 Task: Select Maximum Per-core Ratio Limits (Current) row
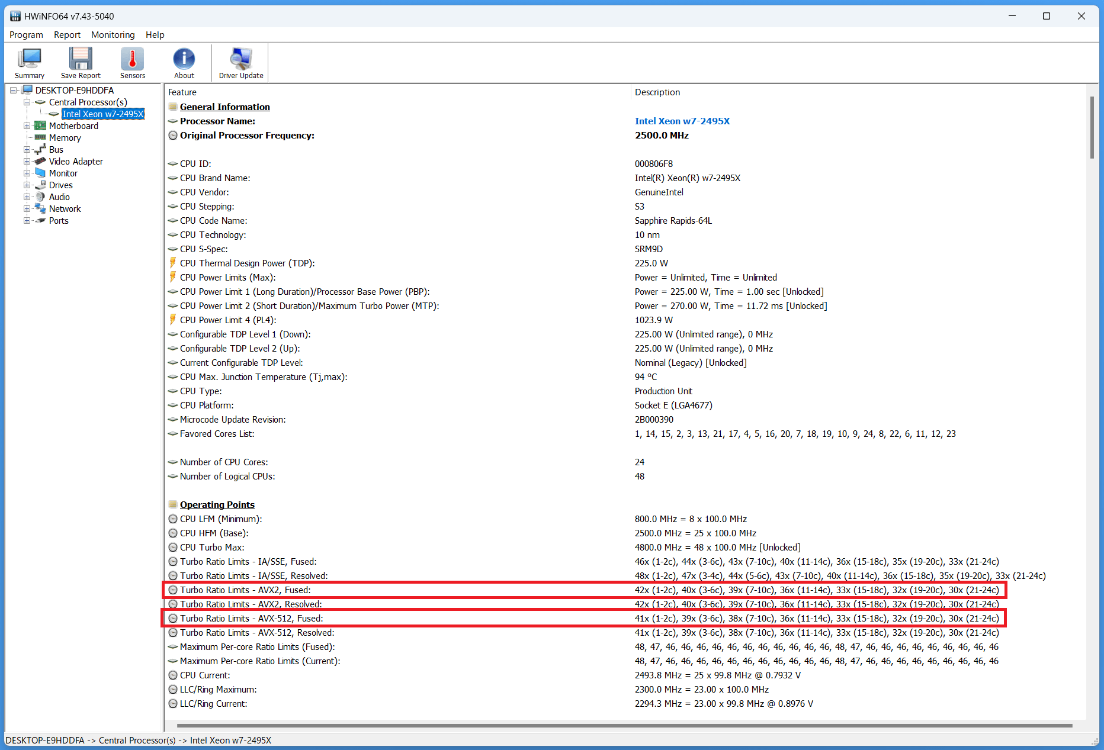click(x=625, y=661)
